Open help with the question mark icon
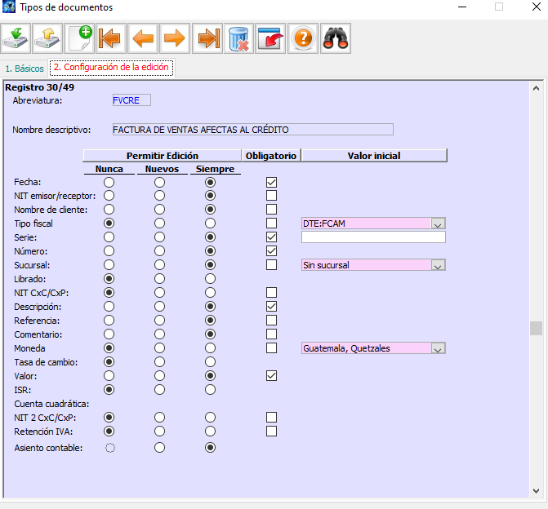 click(x=303, y=38)
